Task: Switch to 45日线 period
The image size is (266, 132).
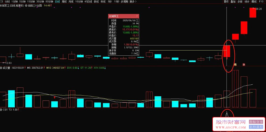Action: point(88,2)
